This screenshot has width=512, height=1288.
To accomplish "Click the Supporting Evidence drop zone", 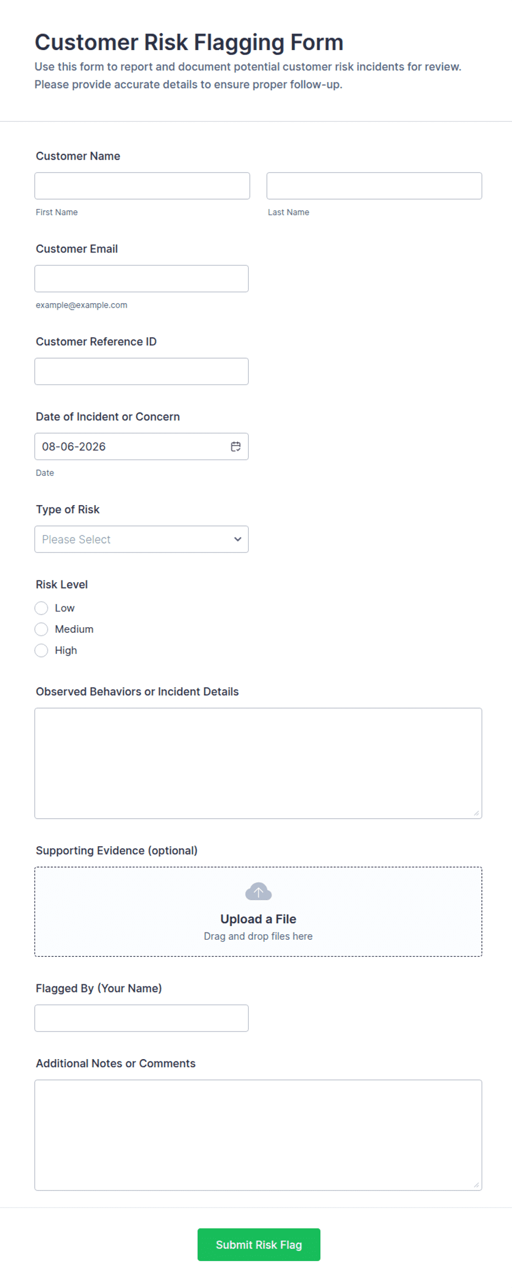I will tap(258, 912).
